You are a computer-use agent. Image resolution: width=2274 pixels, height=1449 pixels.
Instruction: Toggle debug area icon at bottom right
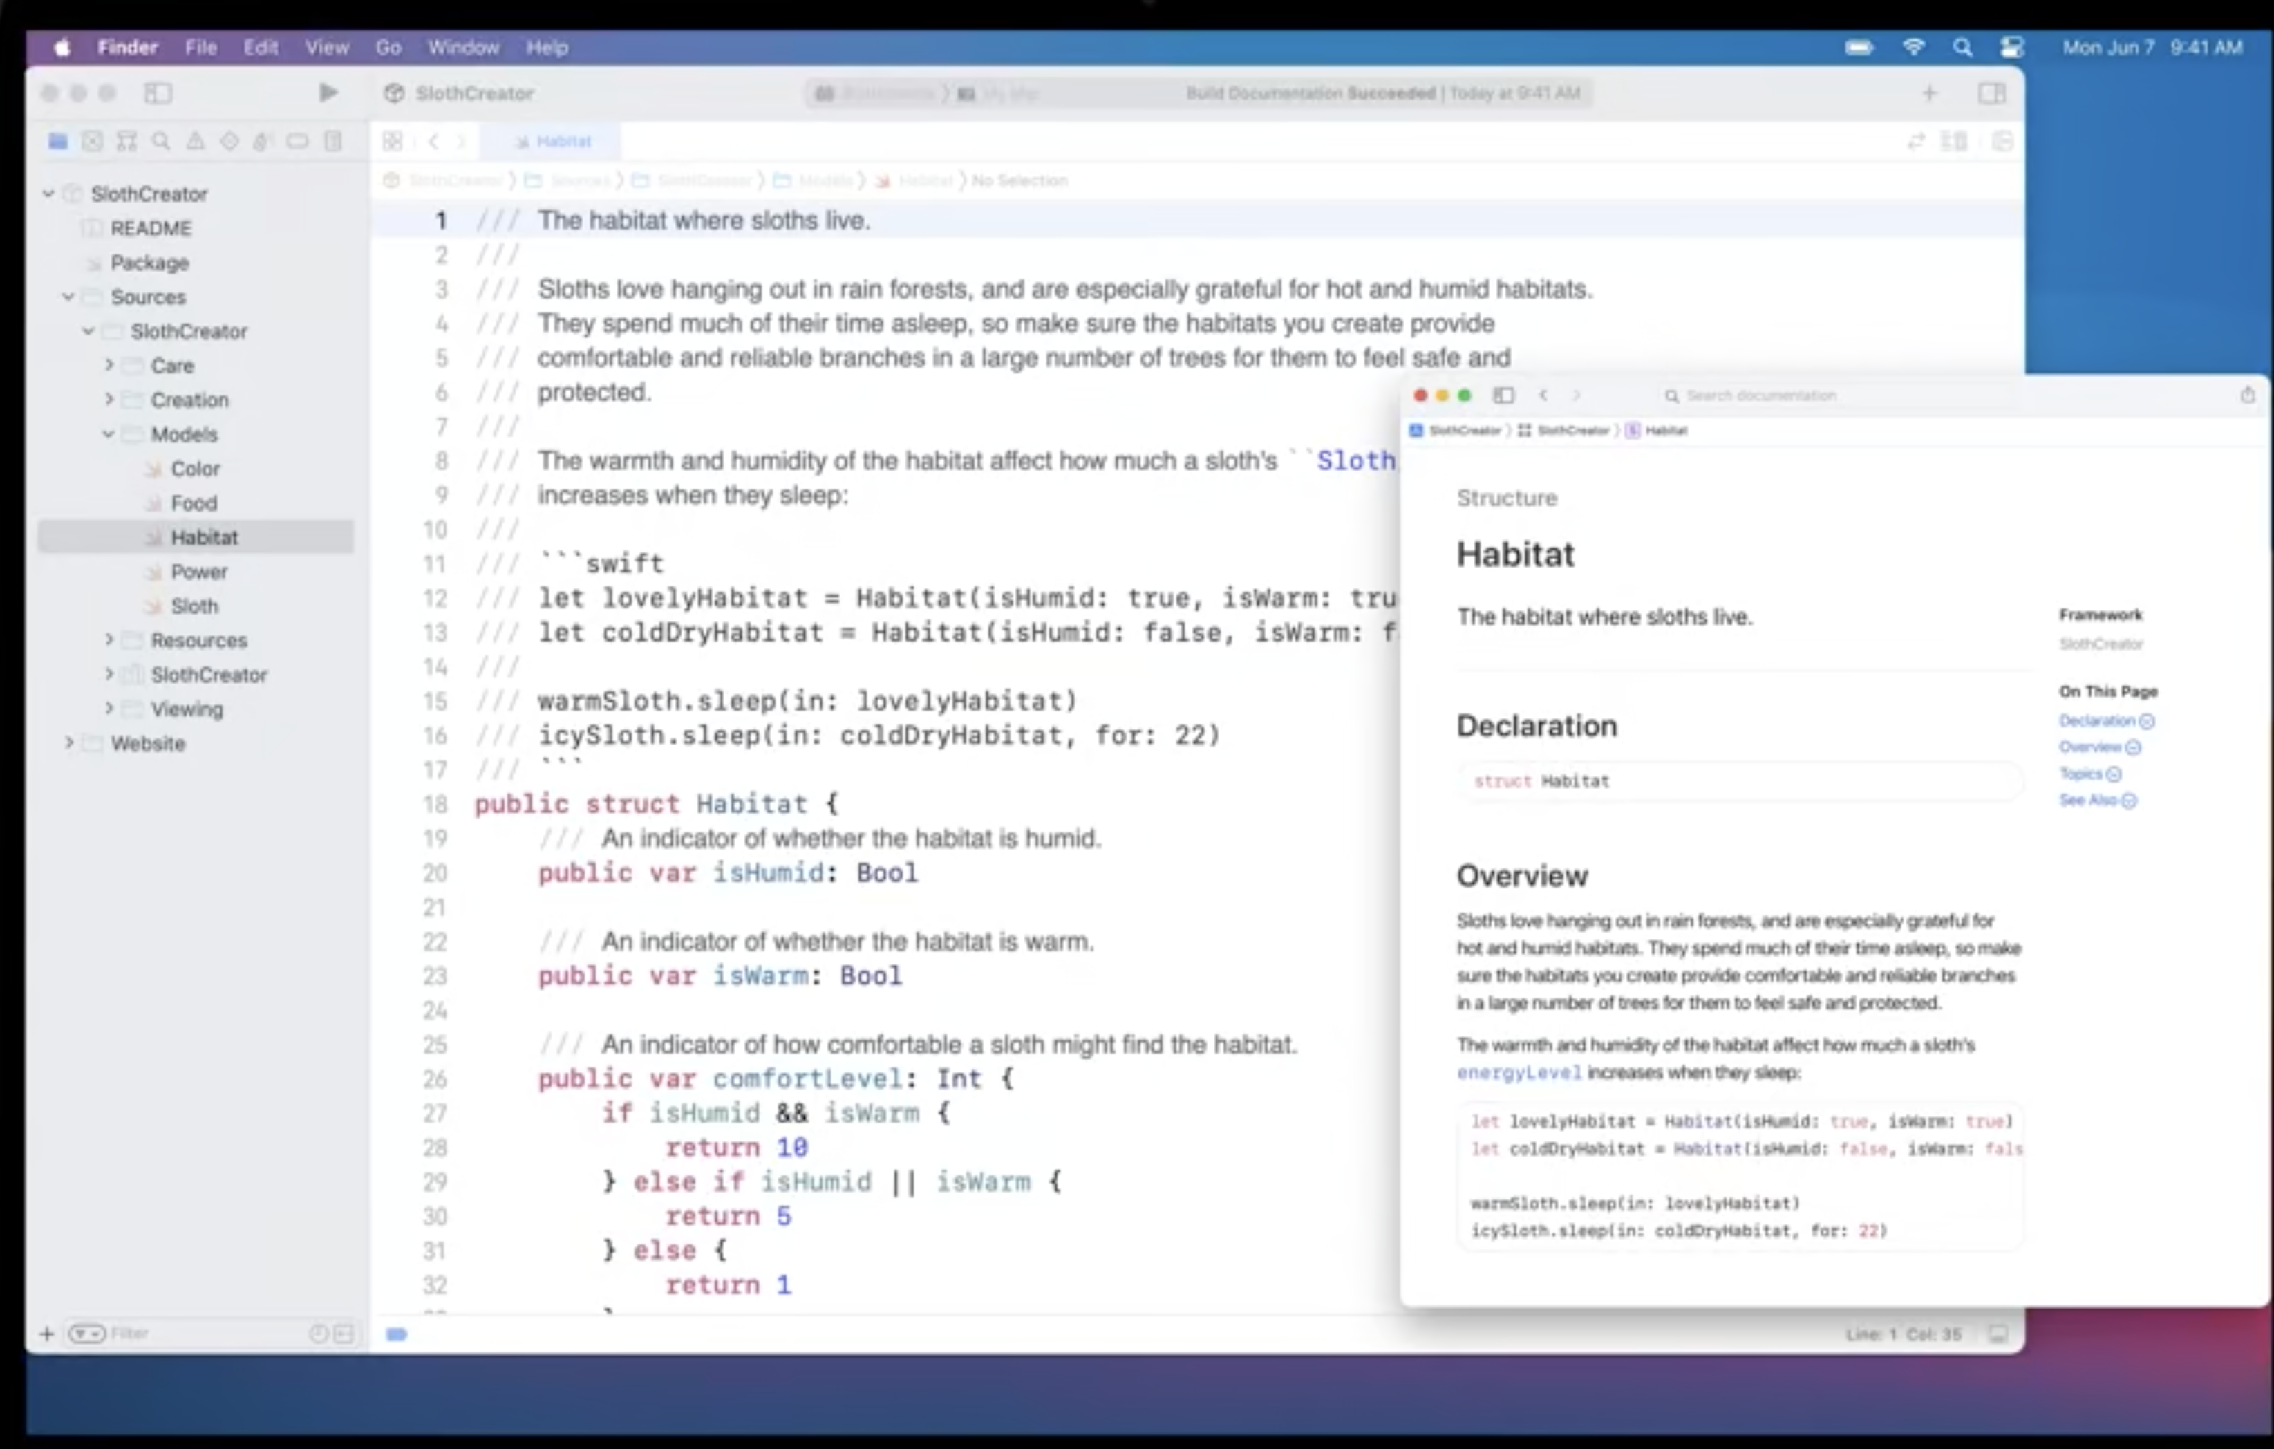click(x=1998, y=1334)
